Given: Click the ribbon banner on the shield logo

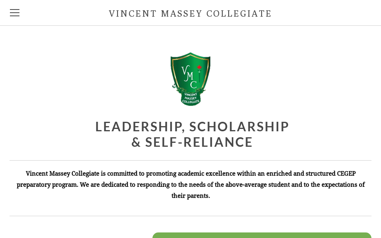Looking at the screenshot, I should click(192, 98).
